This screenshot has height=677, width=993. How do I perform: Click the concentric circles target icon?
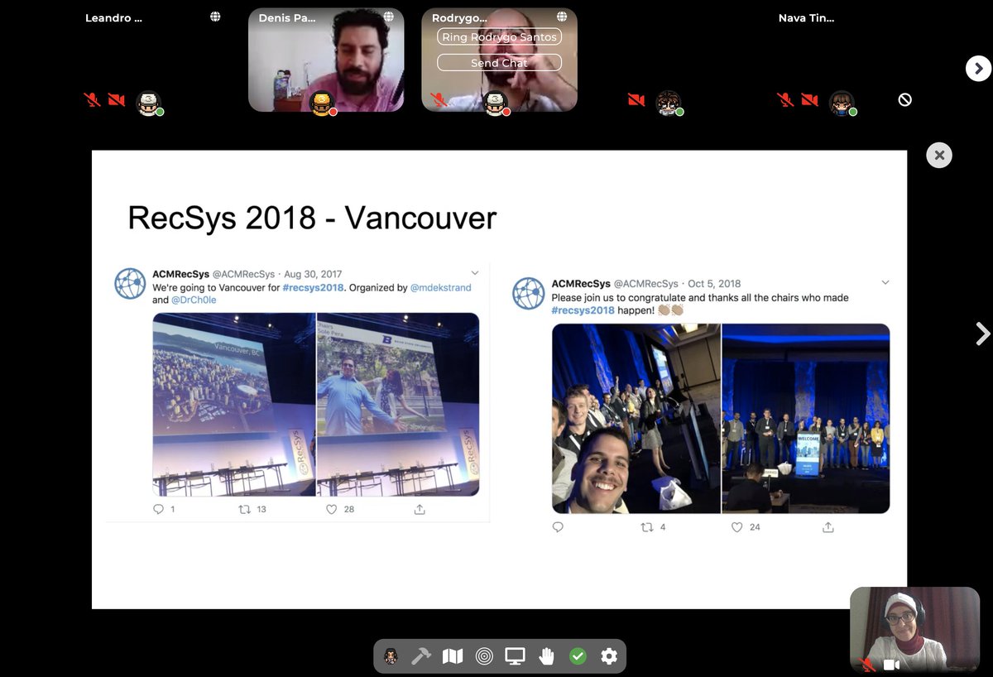[484, 656]
